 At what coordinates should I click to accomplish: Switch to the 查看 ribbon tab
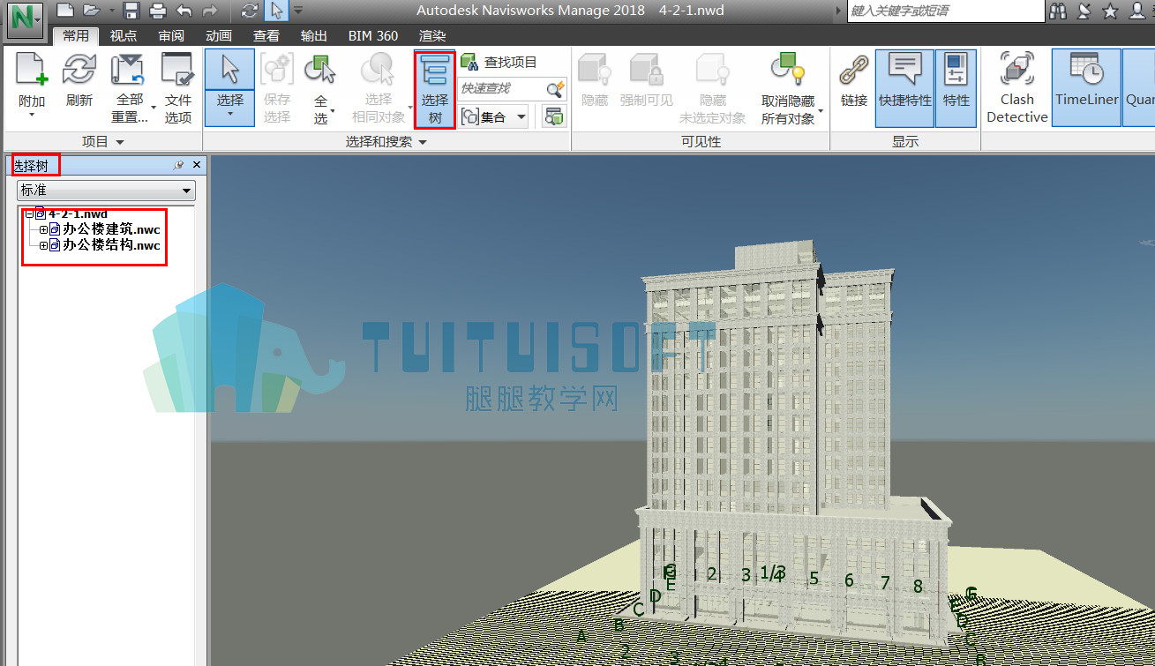click(266, 36)
